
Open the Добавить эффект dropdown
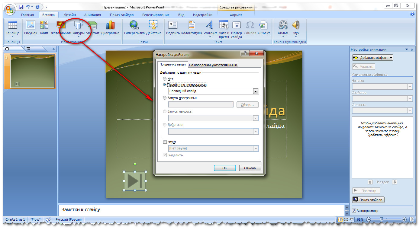[372, 58]
